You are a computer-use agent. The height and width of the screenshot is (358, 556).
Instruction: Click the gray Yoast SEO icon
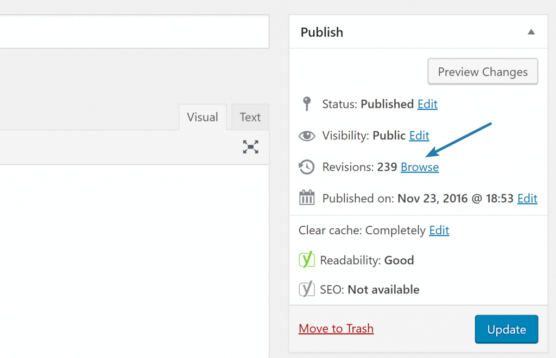(307, 289)
